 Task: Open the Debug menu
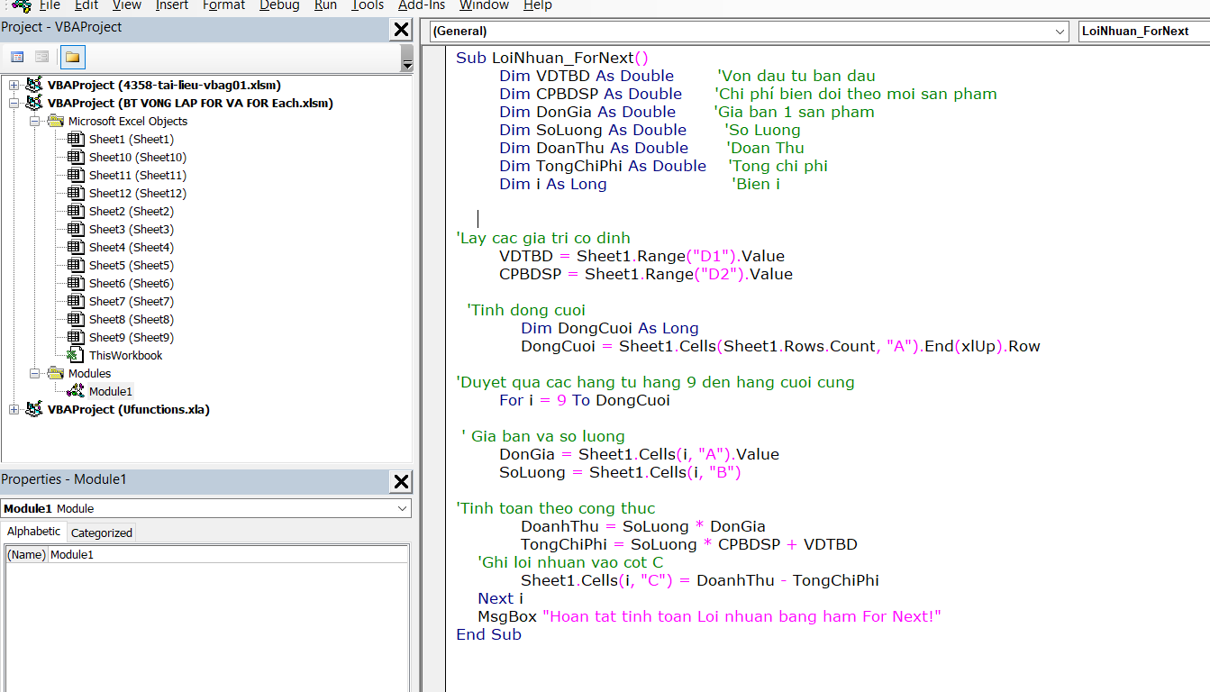tap(279, 5)
